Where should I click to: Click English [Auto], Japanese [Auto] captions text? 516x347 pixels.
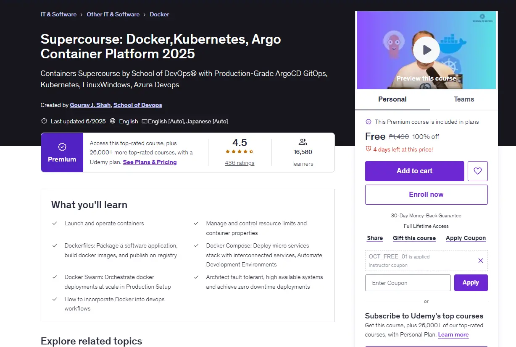tap(188, 121)
